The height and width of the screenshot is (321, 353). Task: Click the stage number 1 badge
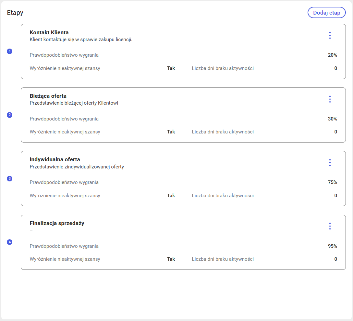[9, 51]
